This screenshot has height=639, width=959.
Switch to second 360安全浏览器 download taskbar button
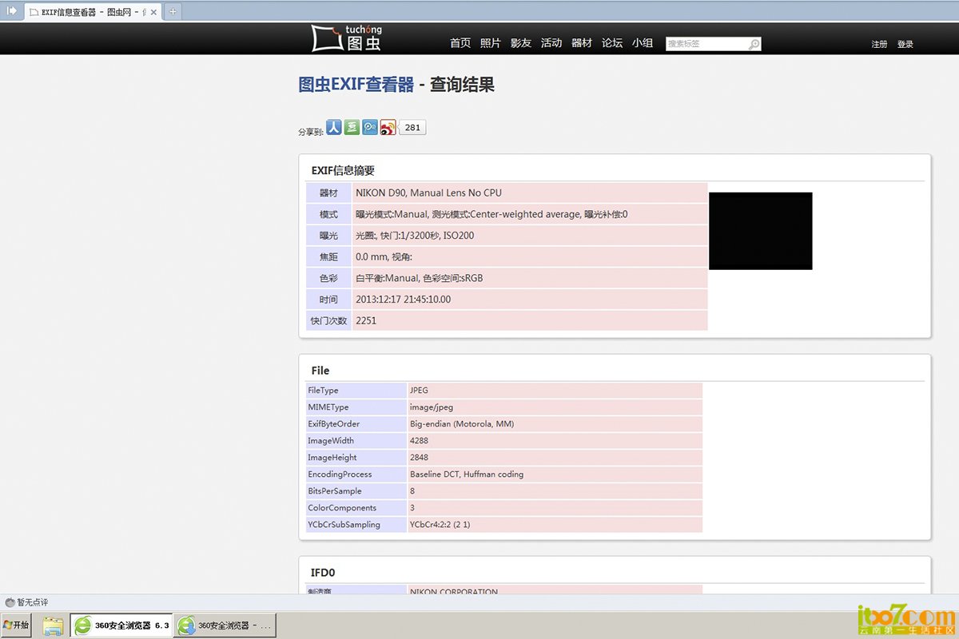coord(226,625)
